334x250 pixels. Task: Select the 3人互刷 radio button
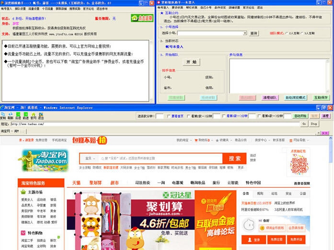tap(302, 33)
